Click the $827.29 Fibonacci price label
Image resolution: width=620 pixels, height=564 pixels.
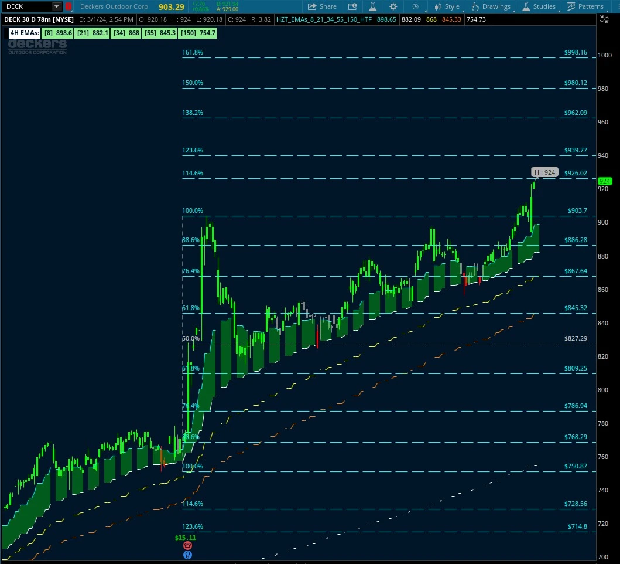point(576,338)
